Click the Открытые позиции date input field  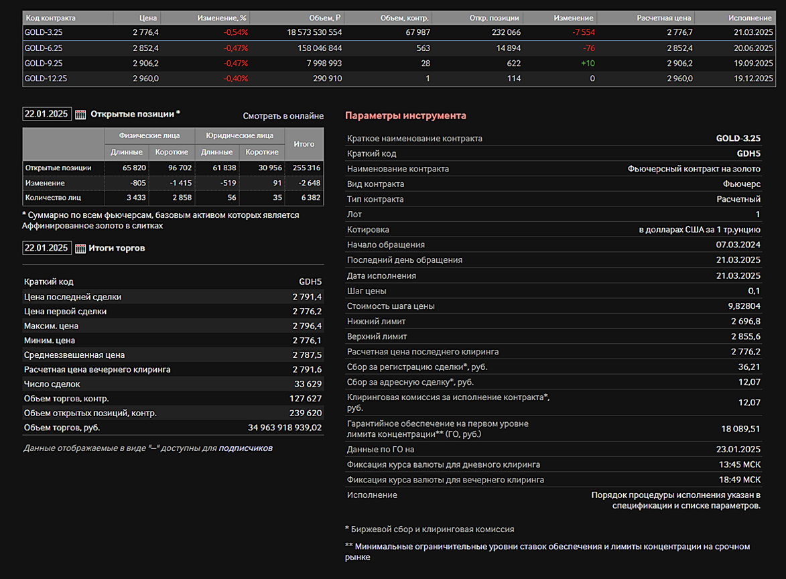(x=47, y=114)
